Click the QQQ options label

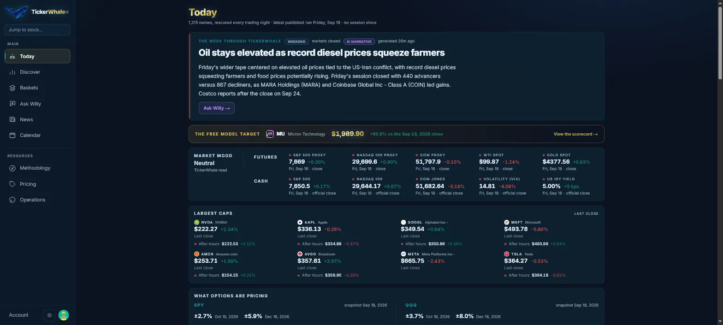pyautogui.click(x=411, y=305)
